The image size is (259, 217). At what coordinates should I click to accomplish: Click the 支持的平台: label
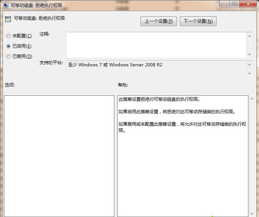(x=51, y=63)
